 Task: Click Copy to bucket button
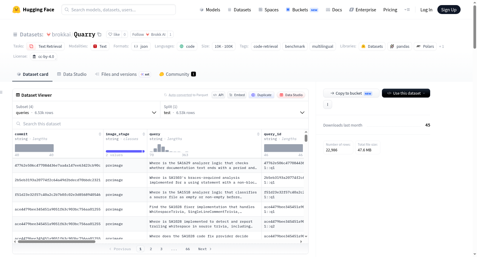[x=351, y=93]
